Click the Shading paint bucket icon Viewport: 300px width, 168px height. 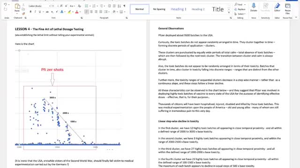[x=114, y=12]
